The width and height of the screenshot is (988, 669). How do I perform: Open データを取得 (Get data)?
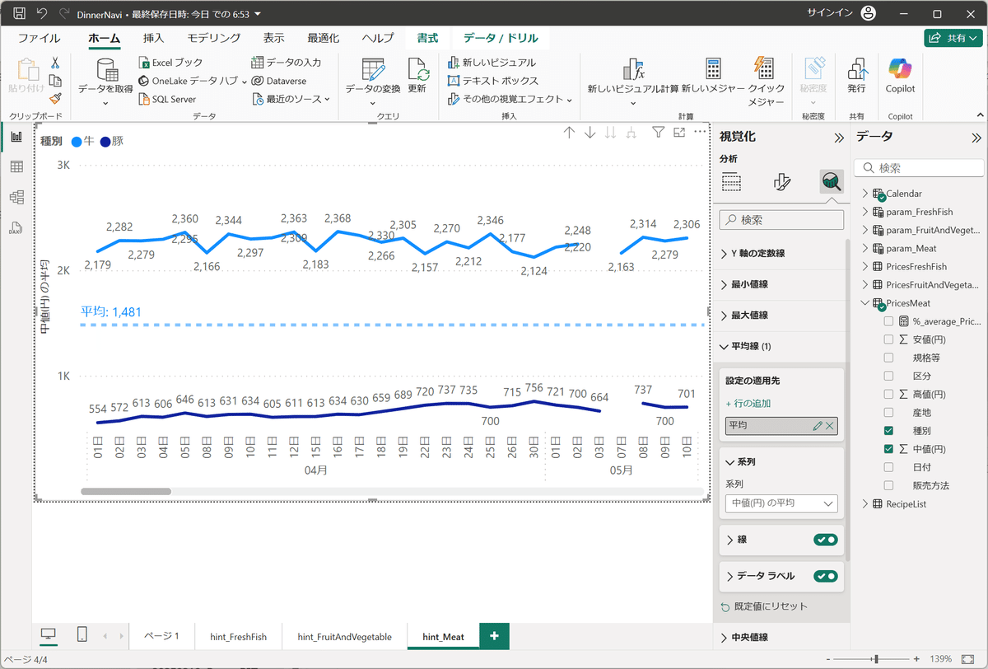tap(105, 82)
